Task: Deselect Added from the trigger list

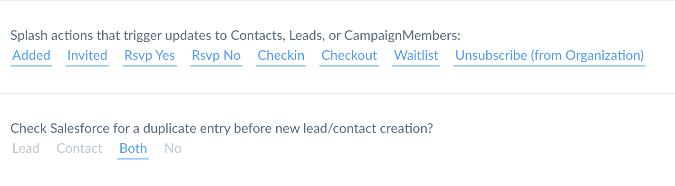Action: pos(31,56)
